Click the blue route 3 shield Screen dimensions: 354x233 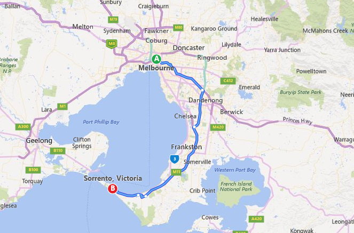coord(175,159)
